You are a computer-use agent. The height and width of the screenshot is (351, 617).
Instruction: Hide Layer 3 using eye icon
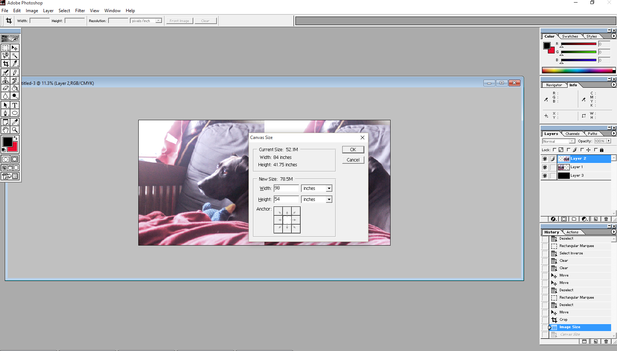[545, 175]
